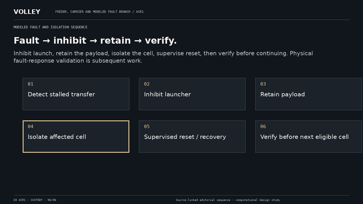Click the VOLLEY logo text

click(27, 12)
